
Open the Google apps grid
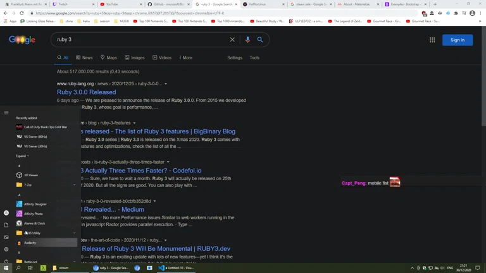click(432, 40)
